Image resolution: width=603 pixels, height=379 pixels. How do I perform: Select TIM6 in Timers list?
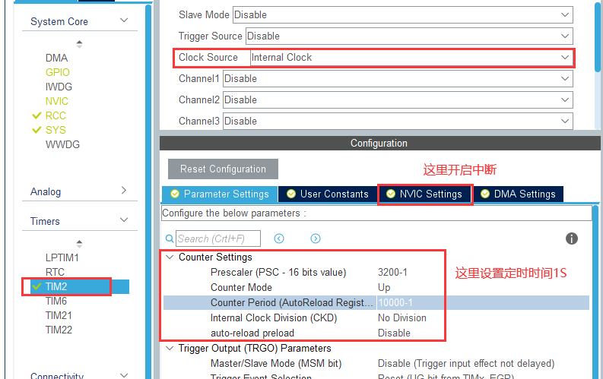tap(56, 301)
